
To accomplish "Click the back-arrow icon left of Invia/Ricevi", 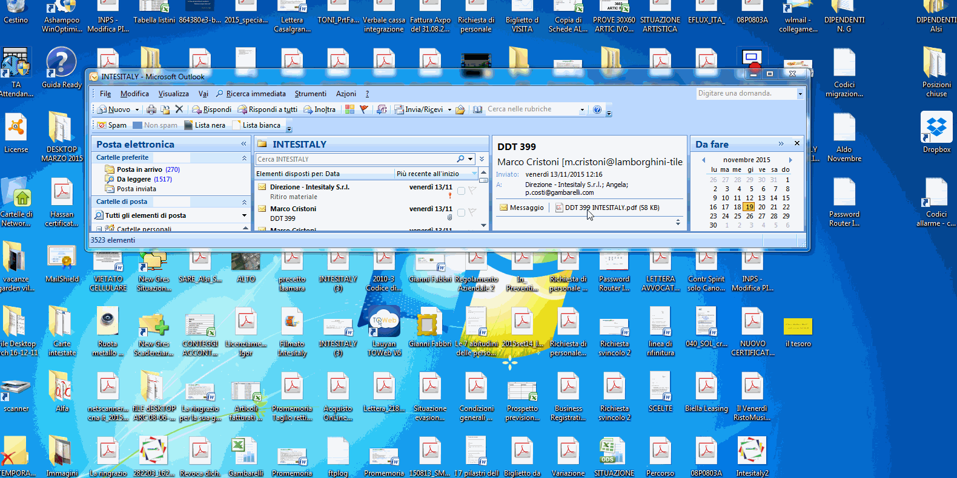I will (382, 110).
